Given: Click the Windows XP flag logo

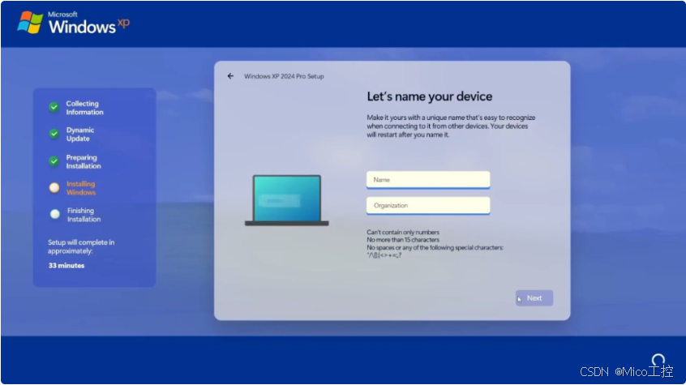Looking at the screenshot, I should coord(30,22).
